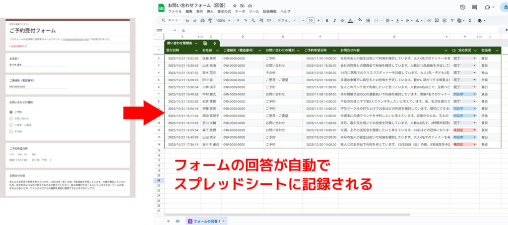This screenshot has width=508, height=225.
Task: Open the text color picker
Action: point(350,20)
